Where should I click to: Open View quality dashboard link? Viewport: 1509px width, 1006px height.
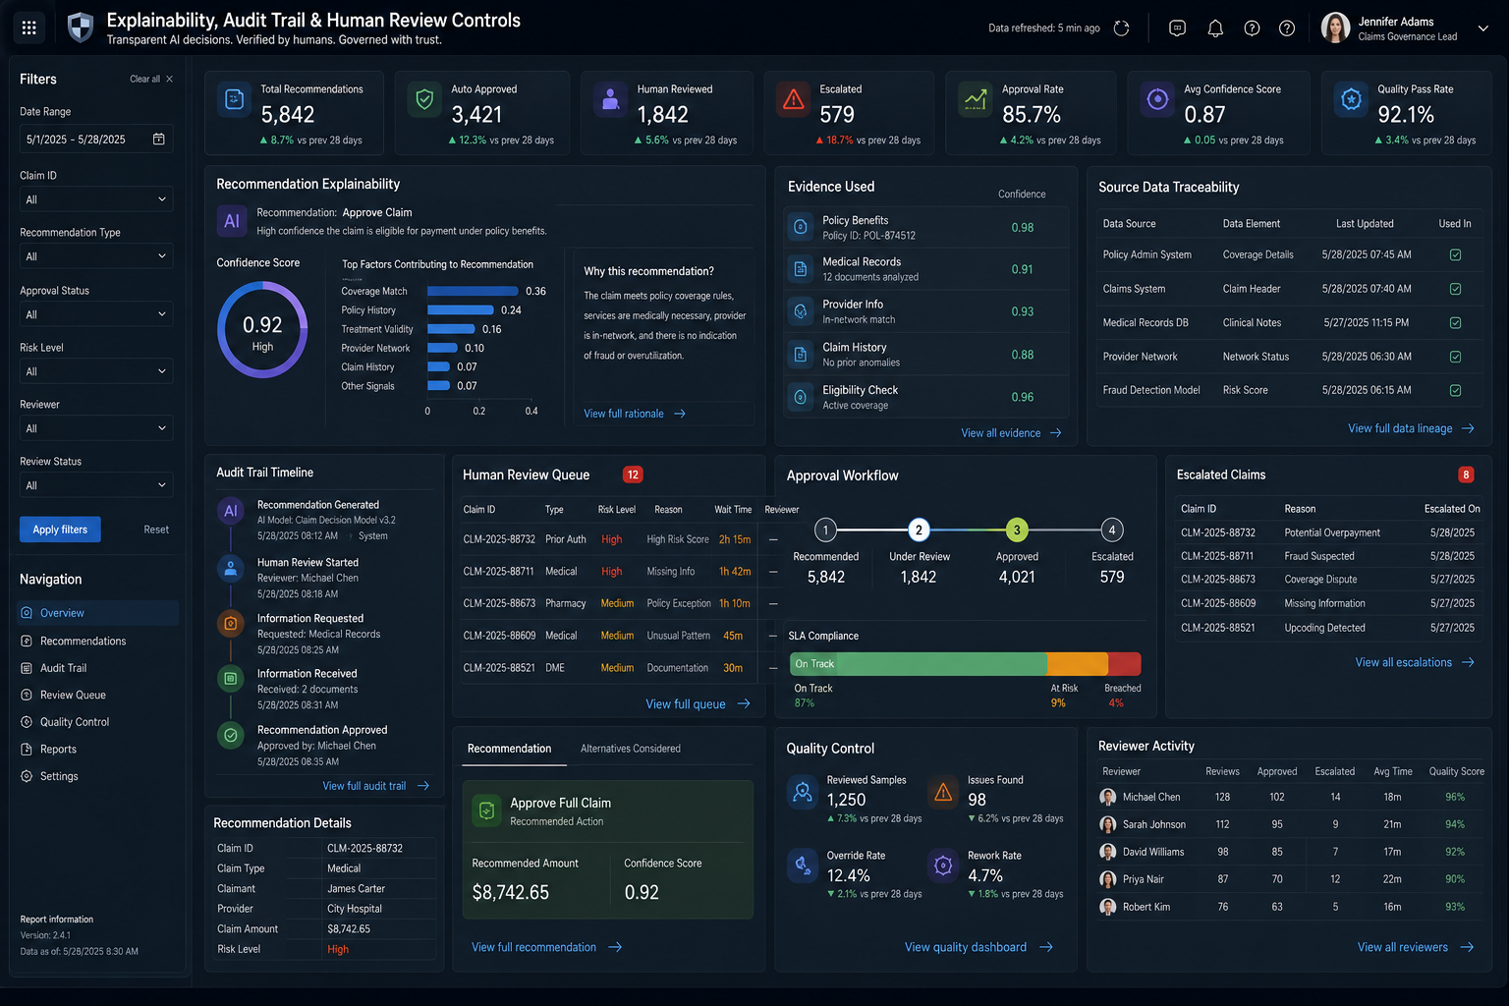click(978, 947)
